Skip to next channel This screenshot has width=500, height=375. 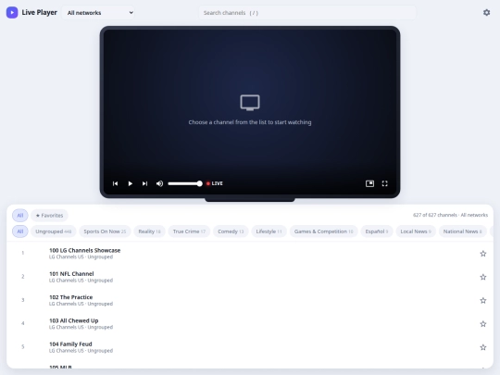pyautogui.click(x=144, y=183)
